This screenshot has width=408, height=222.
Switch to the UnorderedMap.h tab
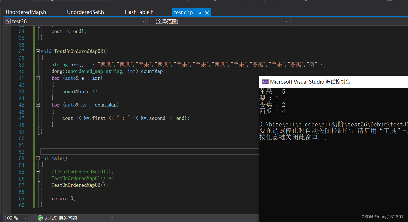pos(26,12)
